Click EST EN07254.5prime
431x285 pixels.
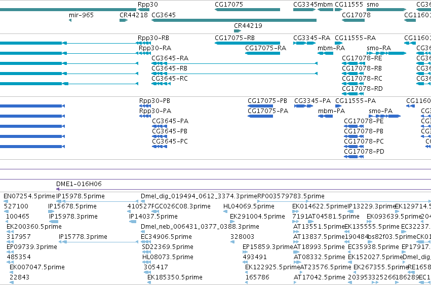tap(29, 196)
